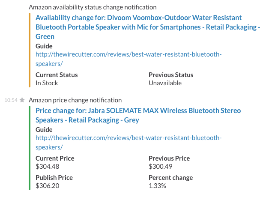Click the green attachment bar of price notification
The height and width of the screenshot is (197, 269).
pos(30,148)
